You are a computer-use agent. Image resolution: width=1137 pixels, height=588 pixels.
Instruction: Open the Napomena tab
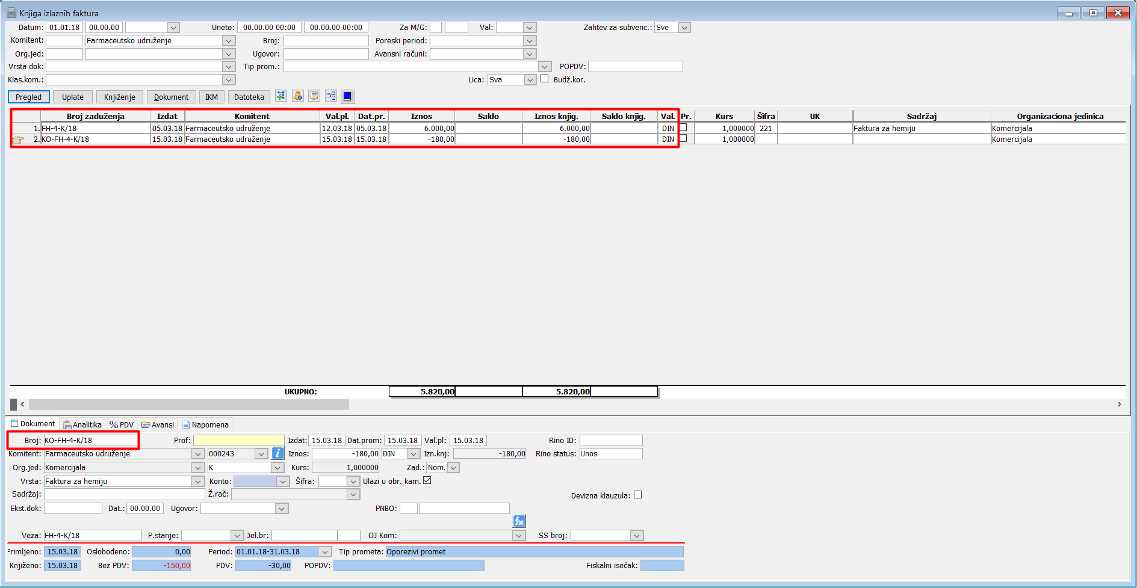point(206,424)
